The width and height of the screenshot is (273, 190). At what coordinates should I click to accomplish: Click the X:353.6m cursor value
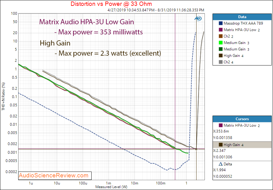[221, 131]
